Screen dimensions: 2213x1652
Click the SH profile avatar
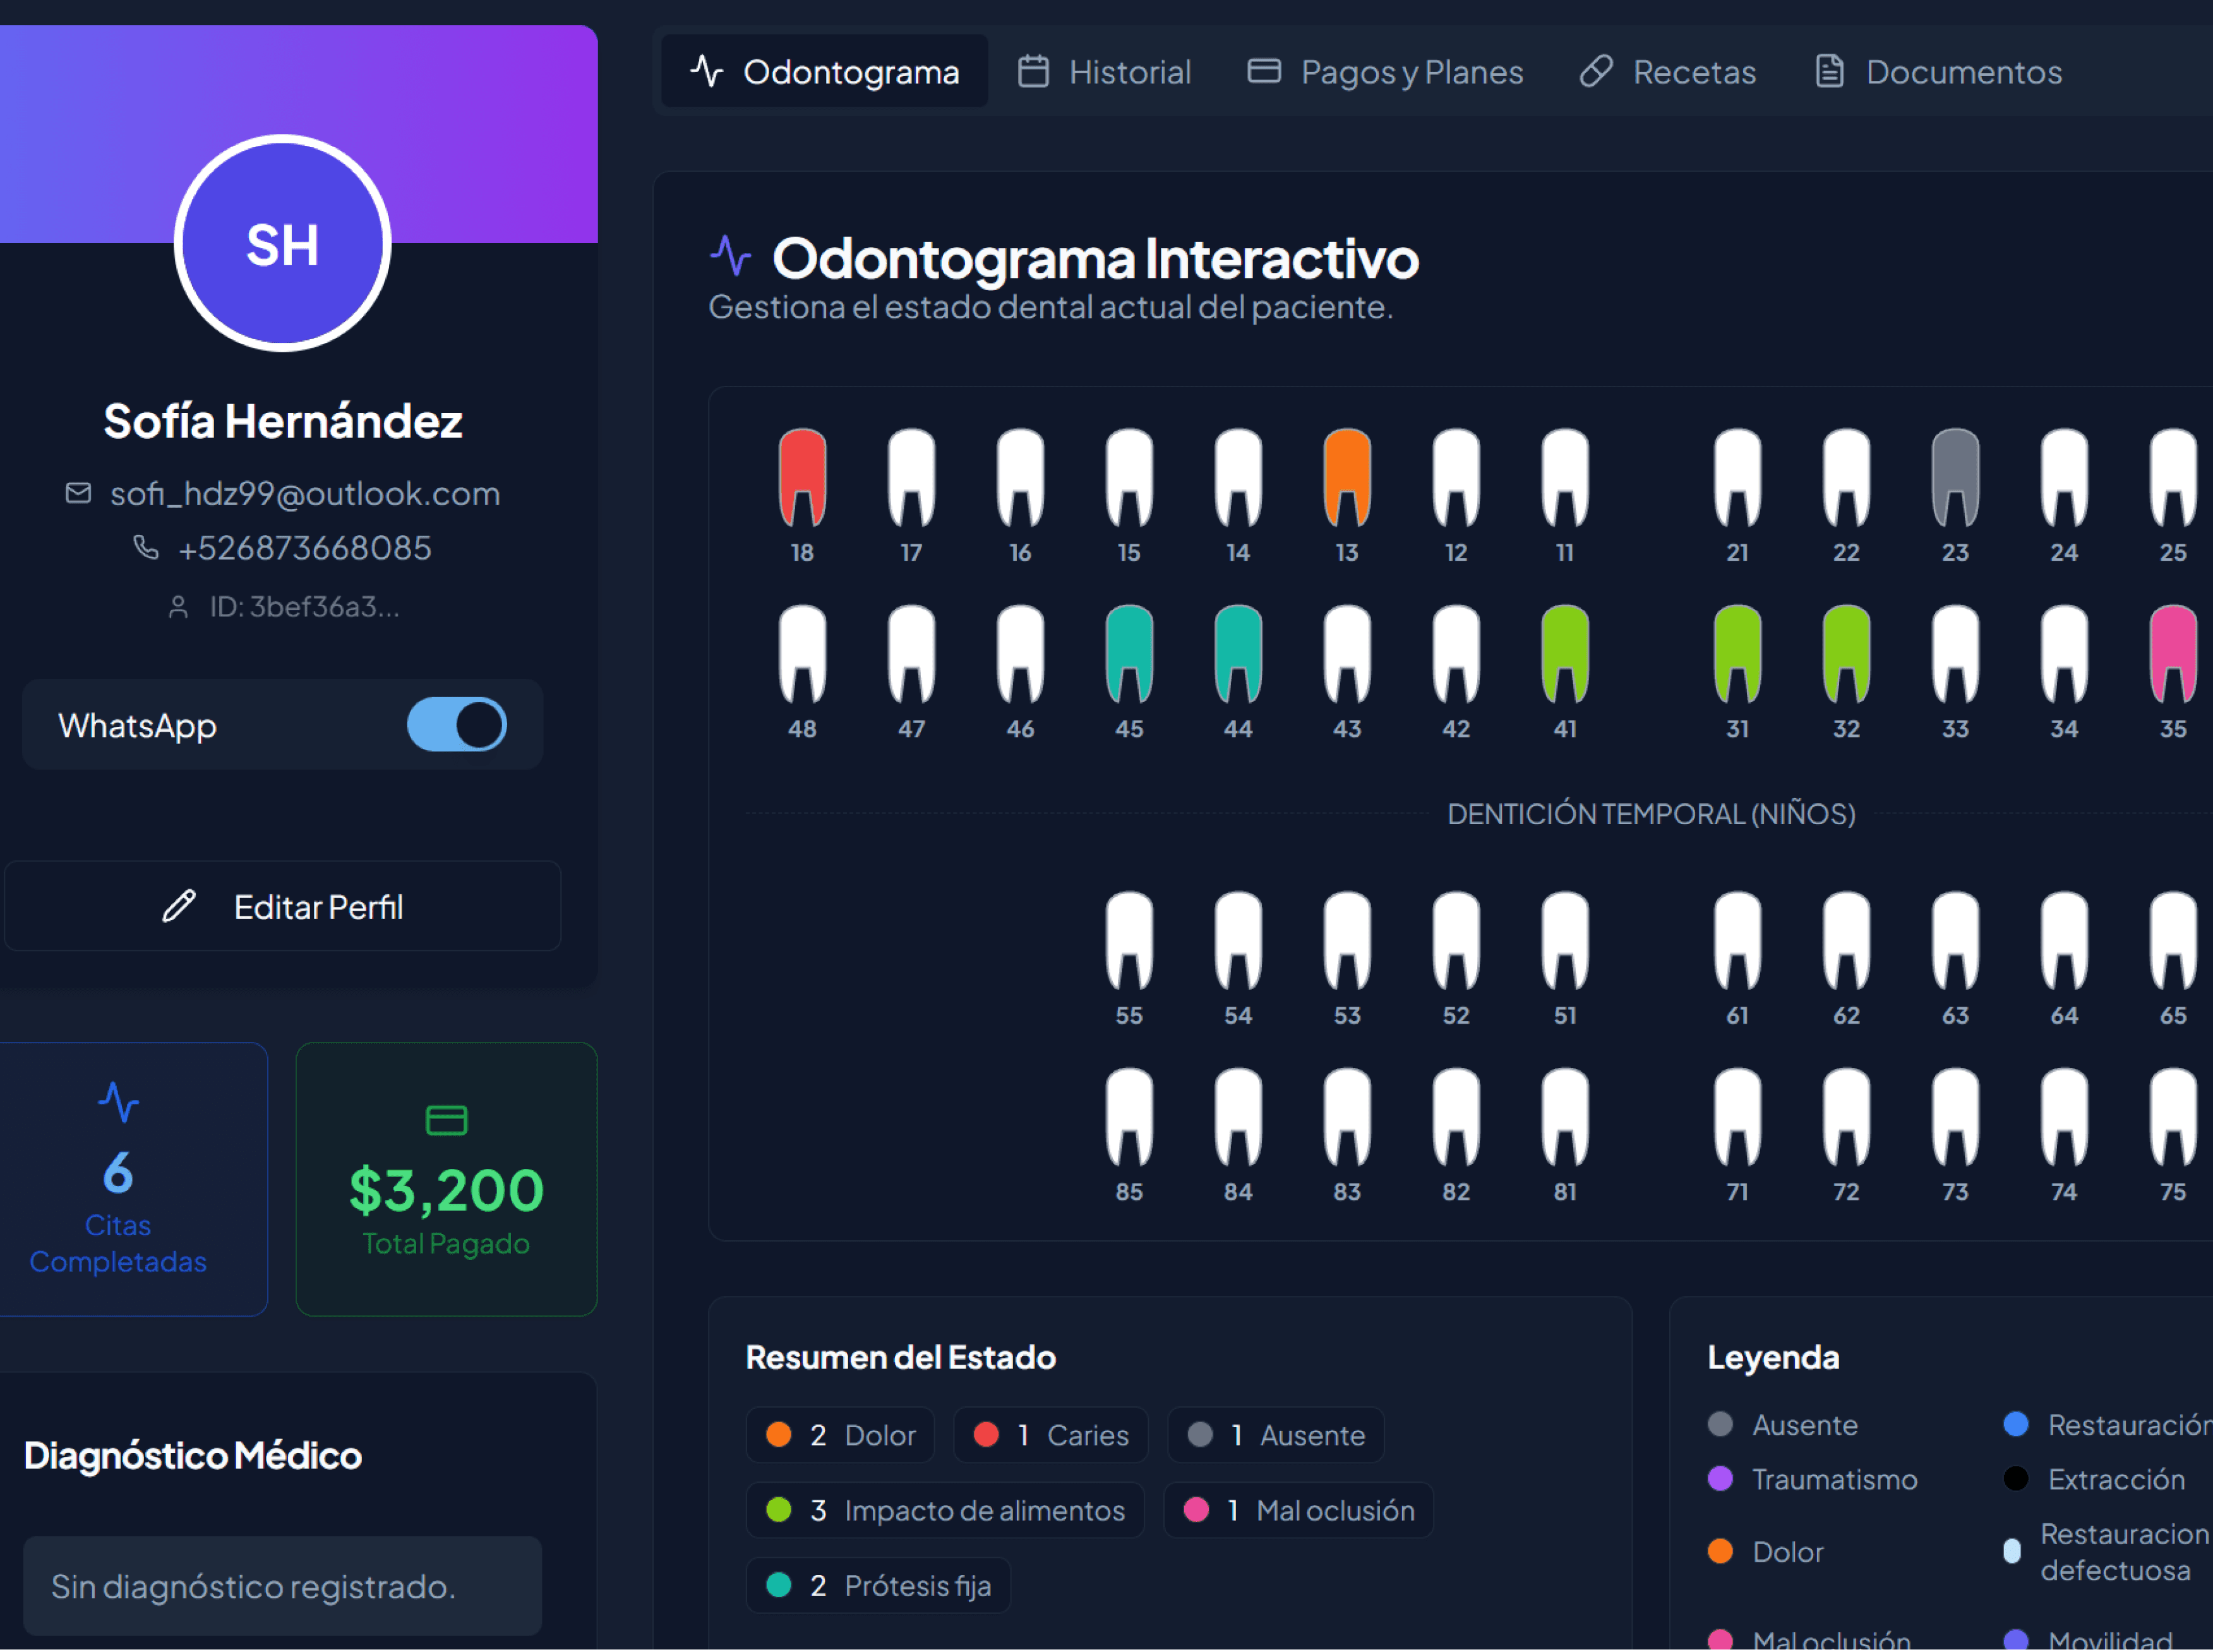click(x=283, y=244)
